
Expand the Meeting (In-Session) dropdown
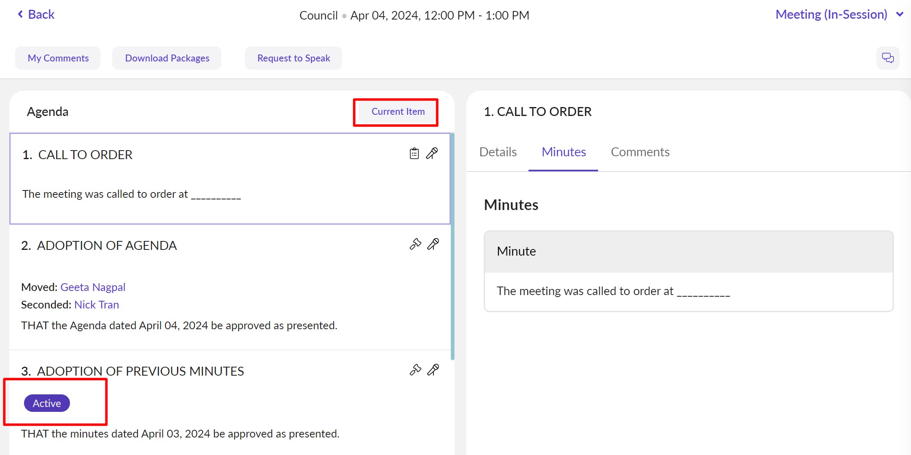pos(900,14)
